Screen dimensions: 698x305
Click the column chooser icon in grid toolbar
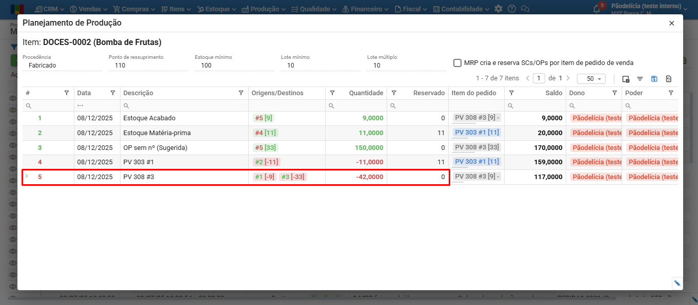[626, 79]
